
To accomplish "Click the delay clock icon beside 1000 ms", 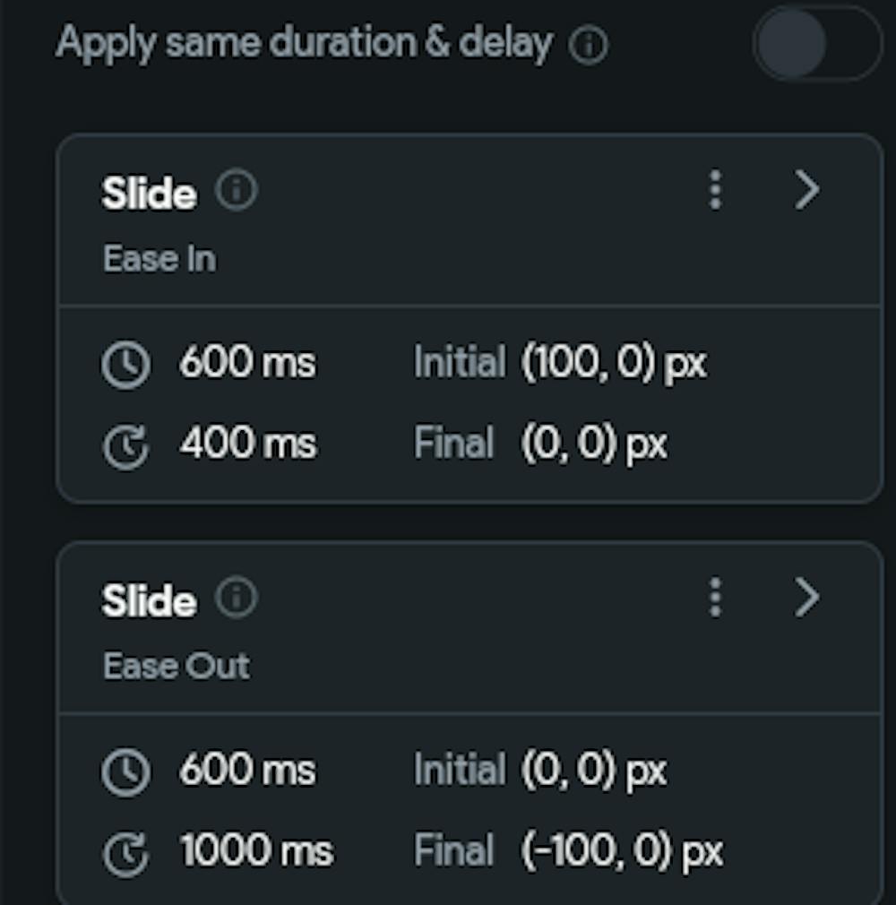I will [125, 854].
